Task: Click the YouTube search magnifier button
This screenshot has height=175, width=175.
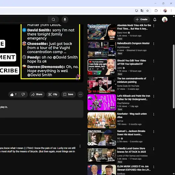Action: coord(53,19)
